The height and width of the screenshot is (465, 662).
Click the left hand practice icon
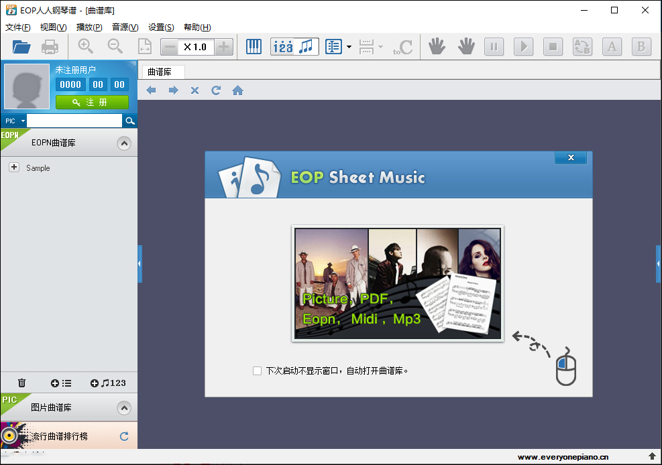(437, 47)
